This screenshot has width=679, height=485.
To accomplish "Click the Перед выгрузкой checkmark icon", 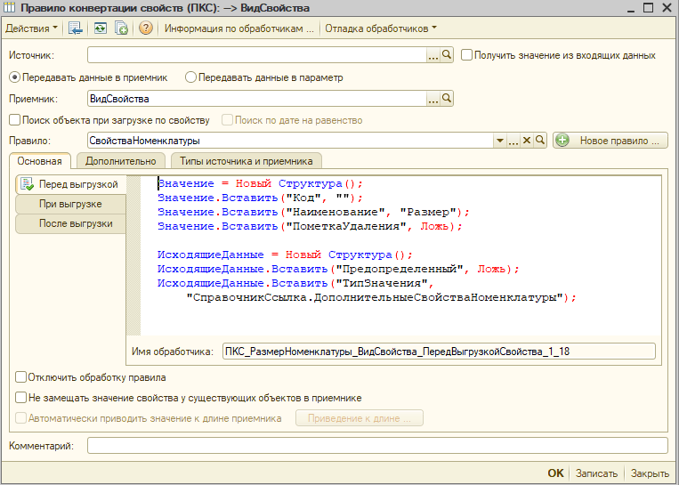I will pyautogui.click(x=27, y=184).
